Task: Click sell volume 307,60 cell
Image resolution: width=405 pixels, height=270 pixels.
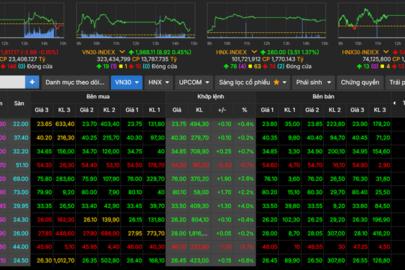Action: pos(336,260)
